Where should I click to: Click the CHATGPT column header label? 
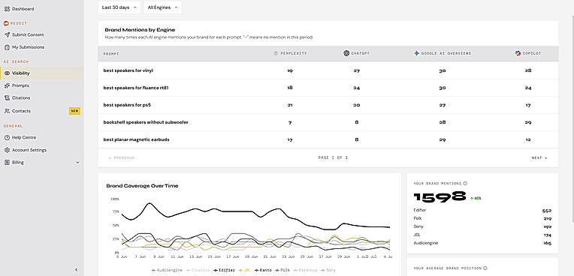coord(360,53)
